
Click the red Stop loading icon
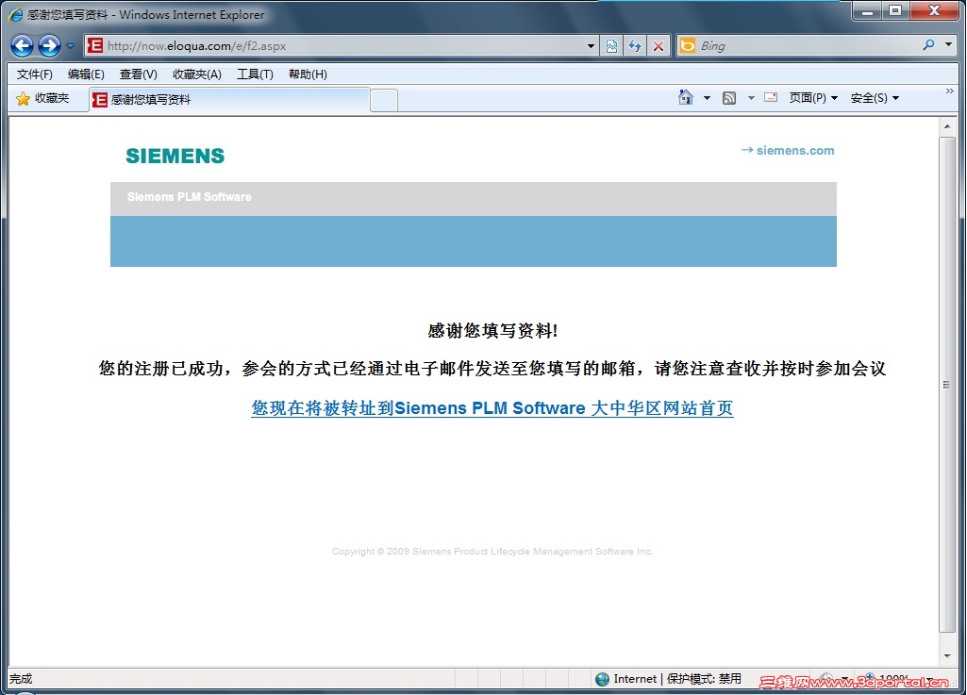click(x=658, y=46)
